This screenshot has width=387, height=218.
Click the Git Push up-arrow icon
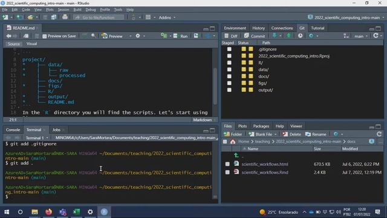coord(288,36)
